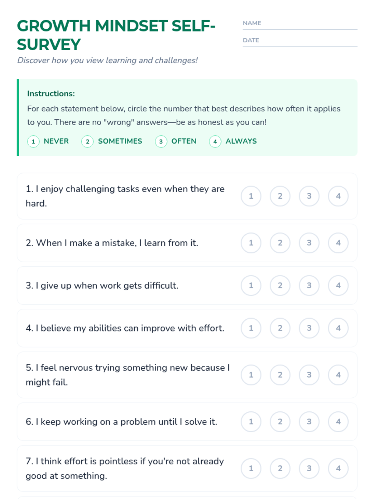Select rating 1 for enjoying challenging tasks
The width and height of the screenshot is (374, 499).
click(251, 196)
